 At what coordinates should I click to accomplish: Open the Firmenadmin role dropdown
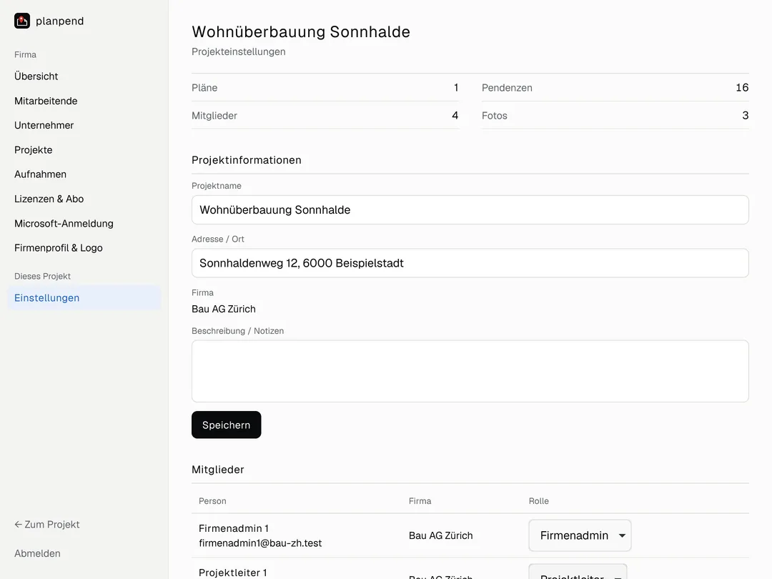(580, 535)
